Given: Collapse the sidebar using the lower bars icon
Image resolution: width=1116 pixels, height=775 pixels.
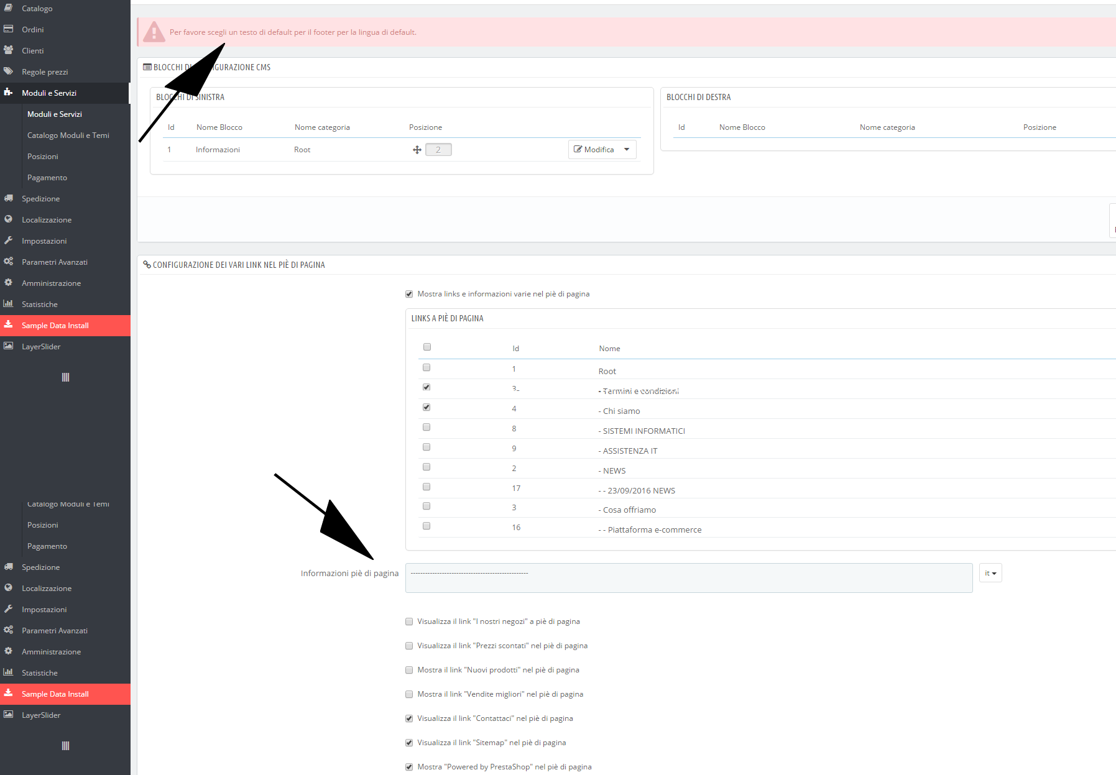Looking at the screenshot, I should click(x=65, y=746).
